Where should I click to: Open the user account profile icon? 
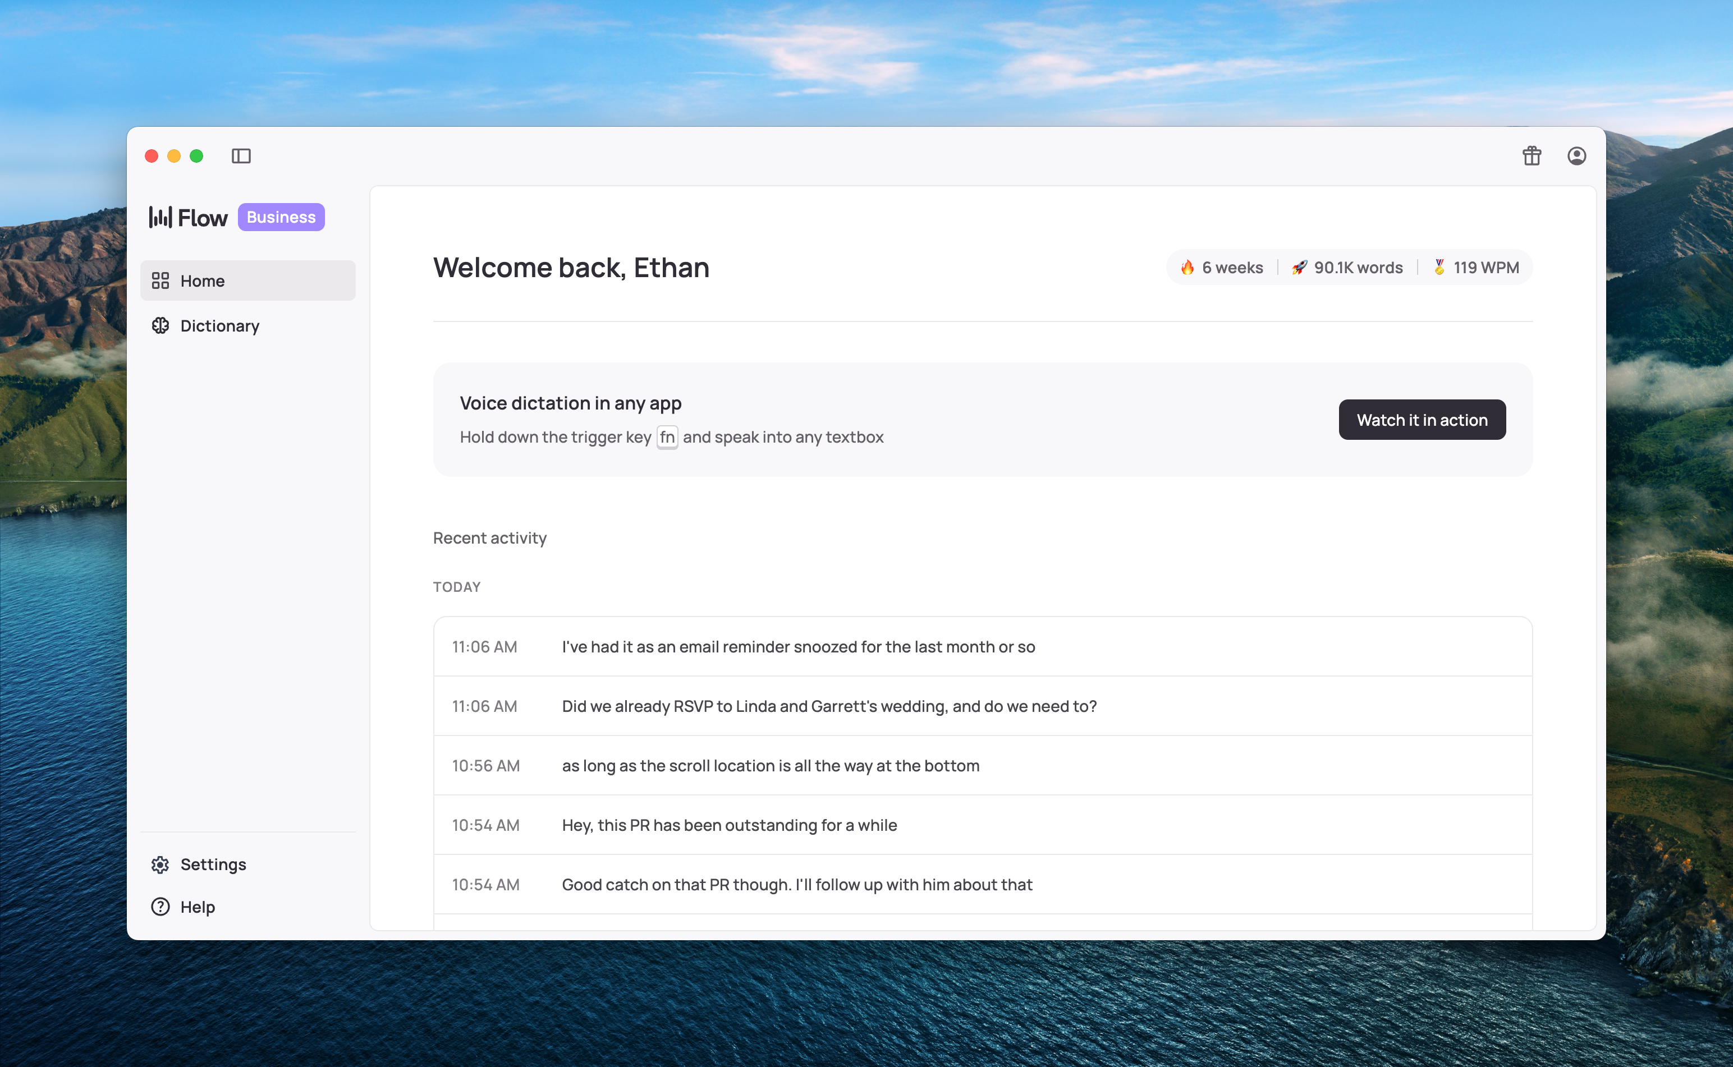(x=1577, y=156)
